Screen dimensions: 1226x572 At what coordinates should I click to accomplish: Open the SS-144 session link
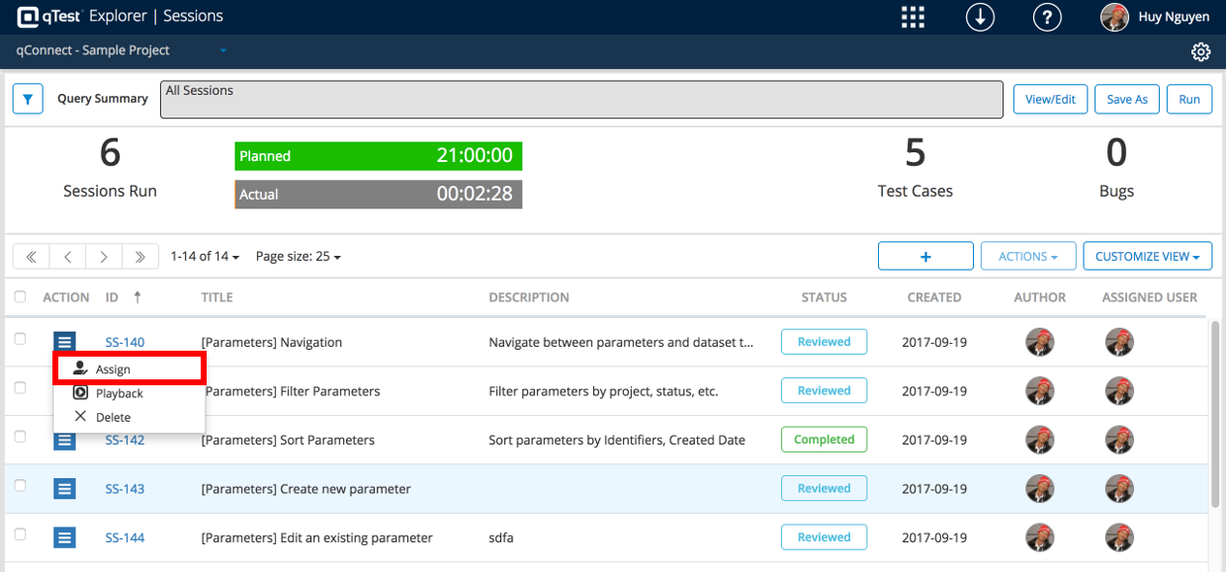click(x=125, y=538)
